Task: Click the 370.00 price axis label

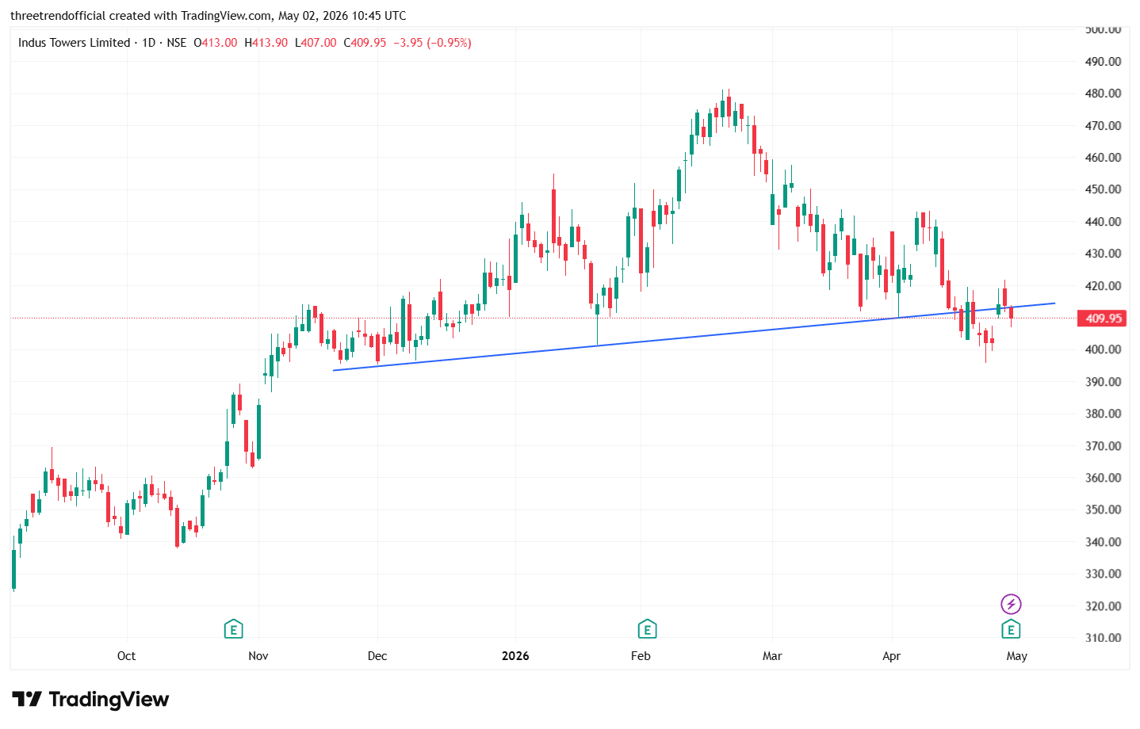Action: tap(1103, 446)
